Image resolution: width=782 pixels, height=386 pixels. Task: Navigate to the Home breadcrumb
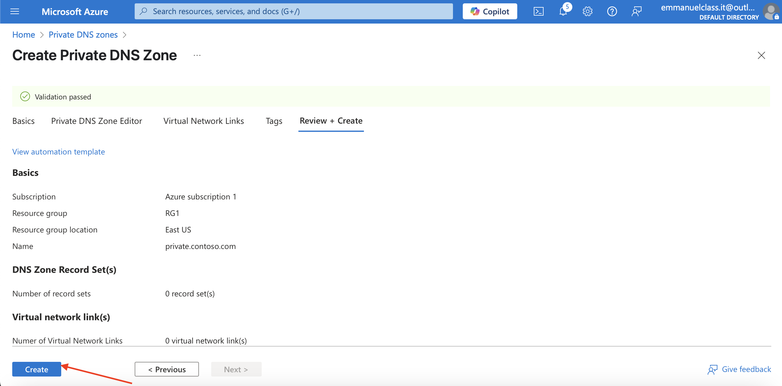coord(24,35)
